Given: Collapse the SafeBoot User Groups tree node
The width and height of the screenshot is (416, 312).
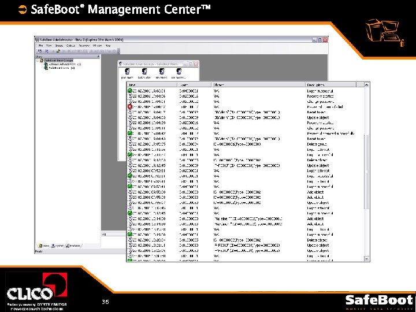Looking at the screenshot, I should (38, 61).
